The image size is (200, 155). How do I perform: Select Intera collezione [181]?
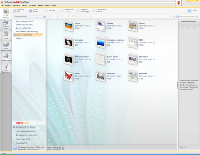pos(24,21)
